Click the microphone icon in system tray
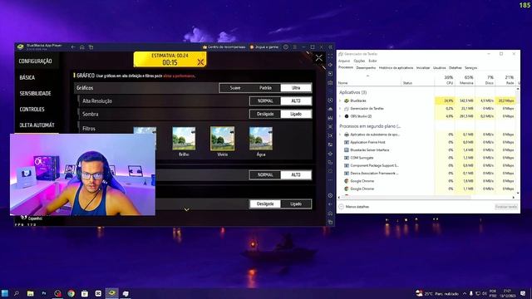 (x=471, y=293)
